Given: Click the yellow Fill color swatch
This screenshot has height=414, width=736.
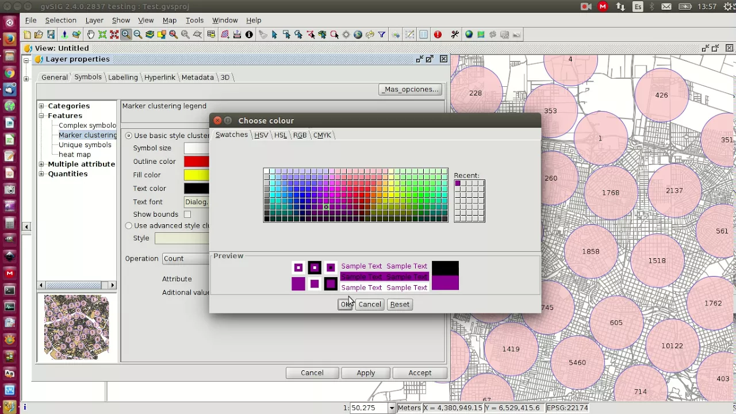Looking at the screenshot, I should 196,175.
